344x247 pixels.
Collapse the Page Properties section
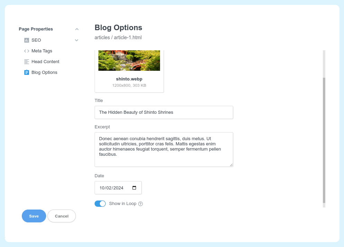point(77,29)
